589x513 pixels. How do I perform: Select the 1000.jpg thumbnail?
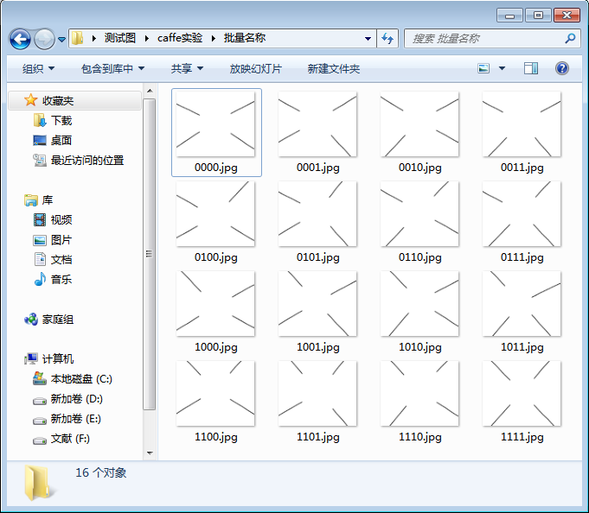(x=215, y=304)
